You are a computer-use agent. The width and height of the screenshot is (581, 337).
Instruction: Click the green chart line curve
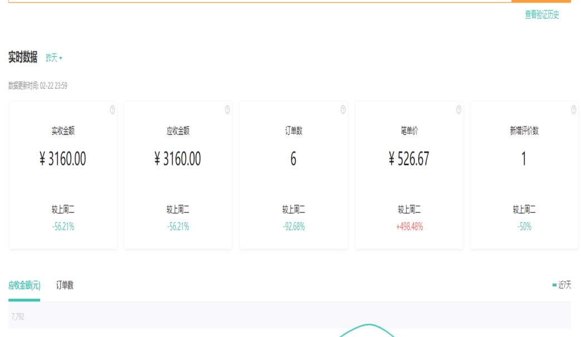(x=367, y=326)
